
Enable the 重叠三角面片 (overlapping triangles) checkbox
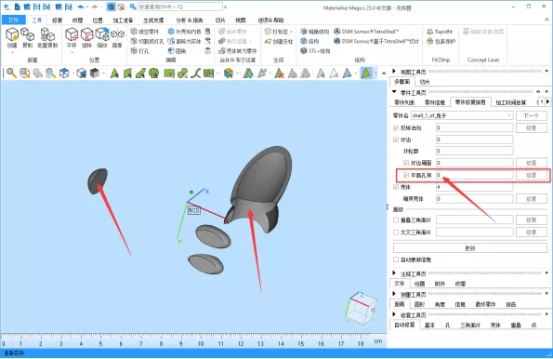(396, 219)
